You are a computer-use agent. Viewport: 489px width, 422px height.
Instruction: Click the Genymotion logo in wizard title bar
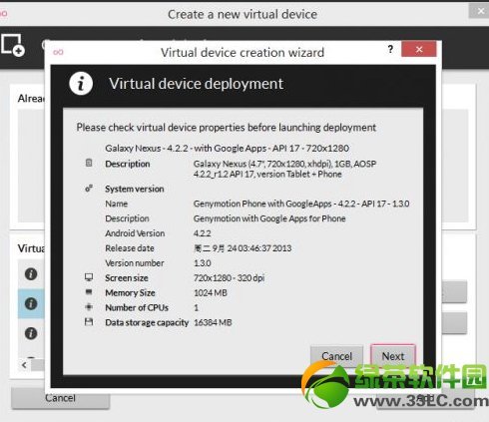tap(58, 52)
